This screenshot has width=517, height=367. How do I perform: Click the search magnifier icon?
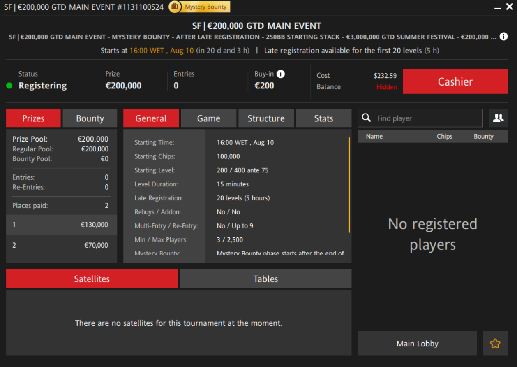click(x=367, y=118)
